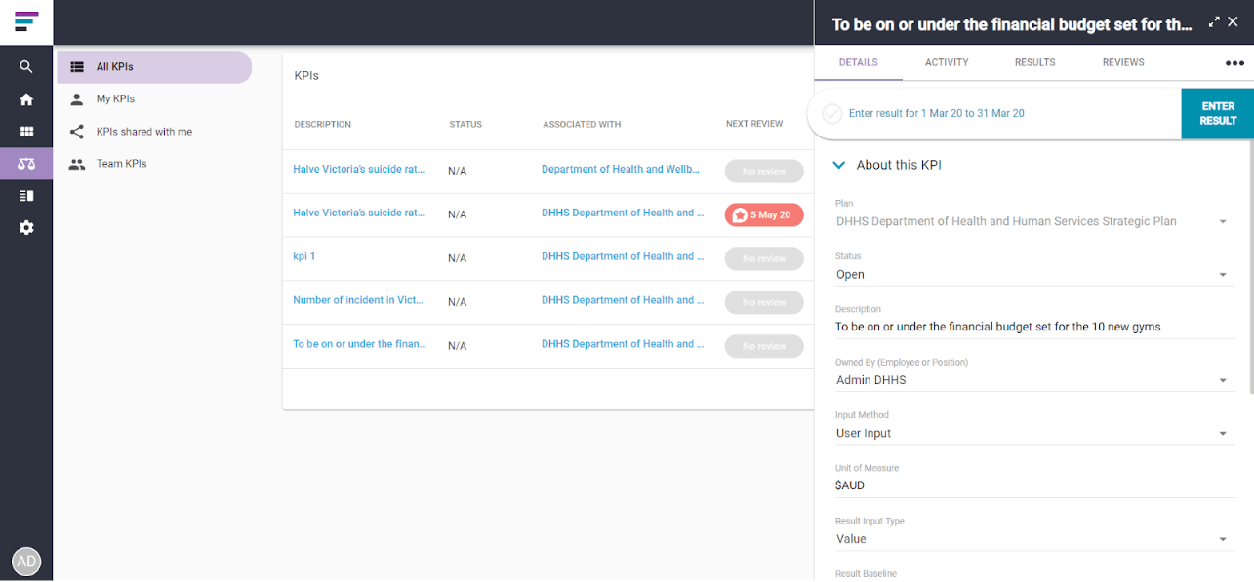
Task: Switch to the Reviews tab
Action: [1123, 62]
